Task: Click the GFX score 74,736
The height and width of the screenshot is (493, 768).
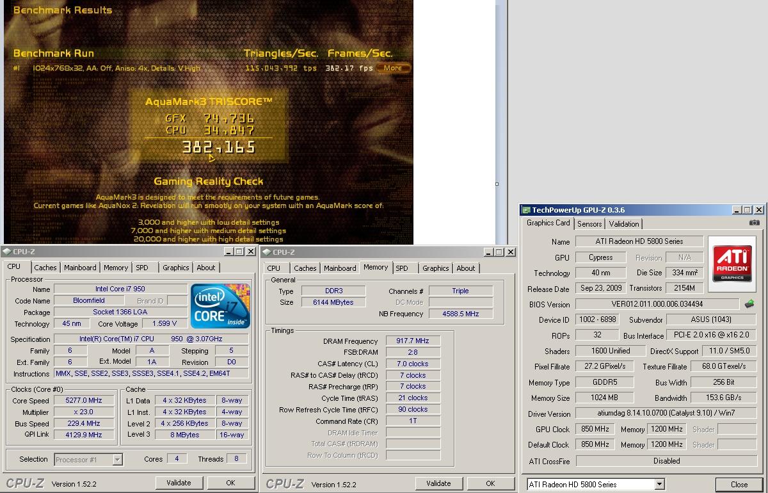Action: click(229, 118)
